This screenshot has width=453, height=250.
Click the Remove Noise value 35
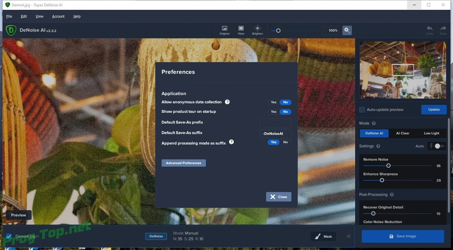438,166
